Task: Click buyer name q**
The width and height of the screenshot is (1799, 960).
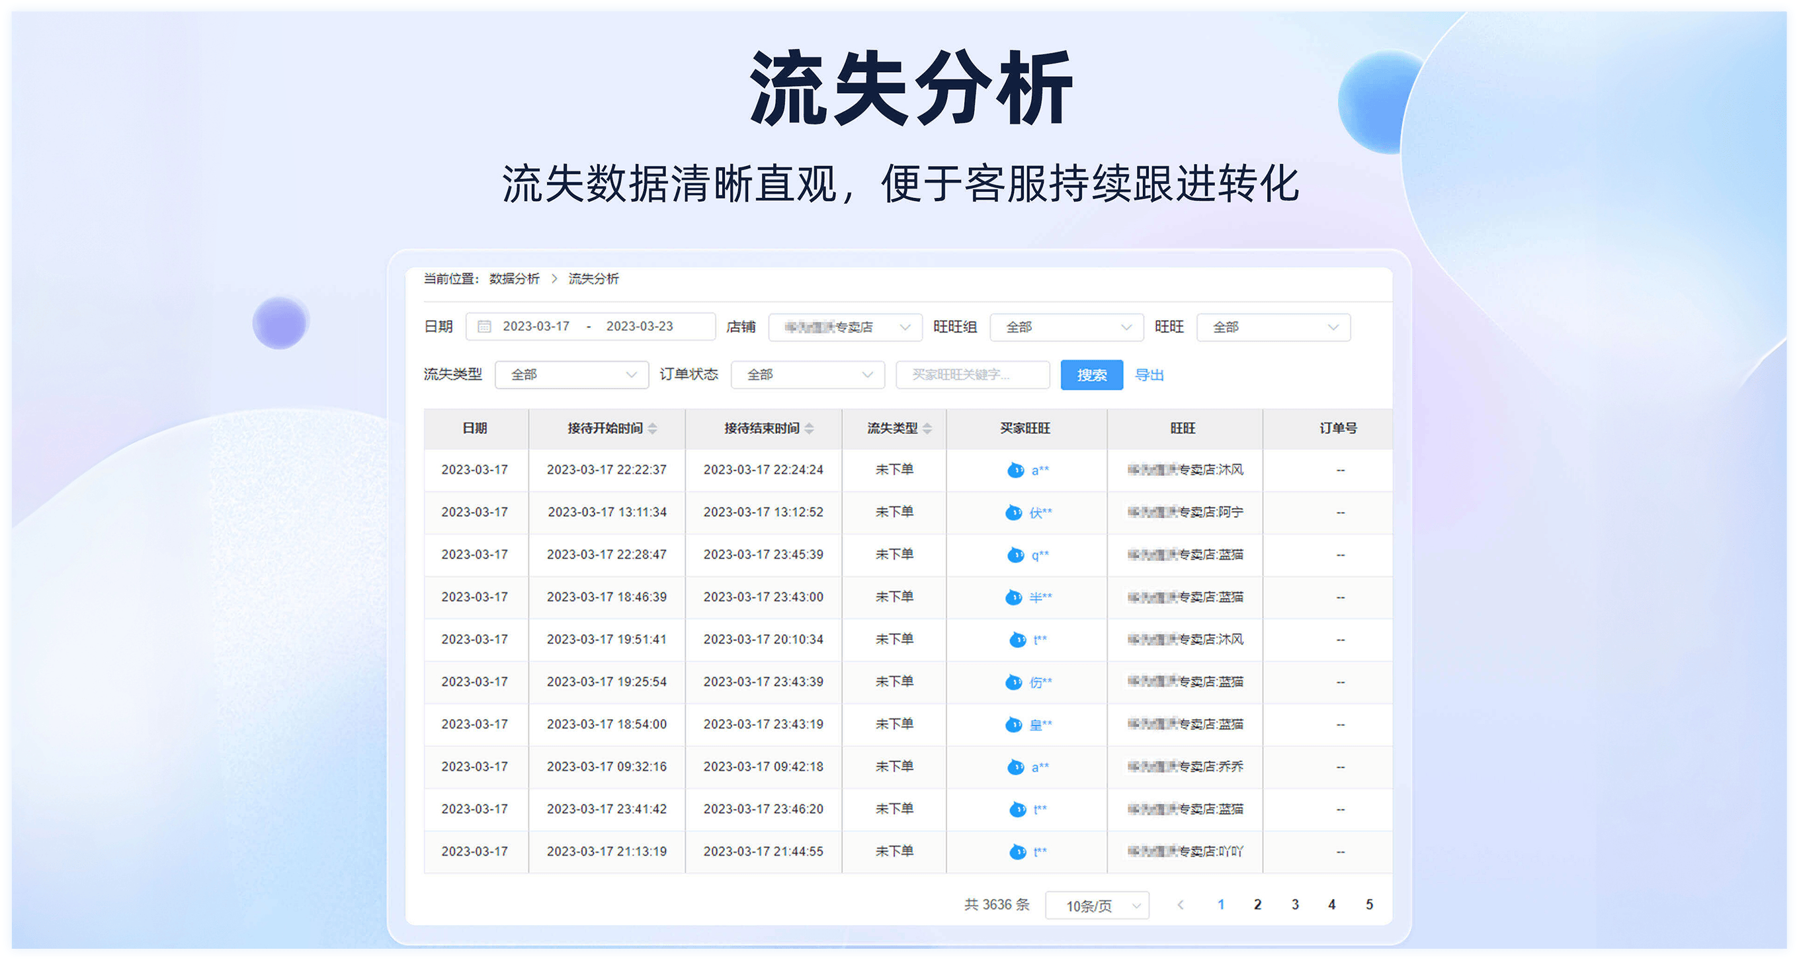Action: click(1040, 556)
